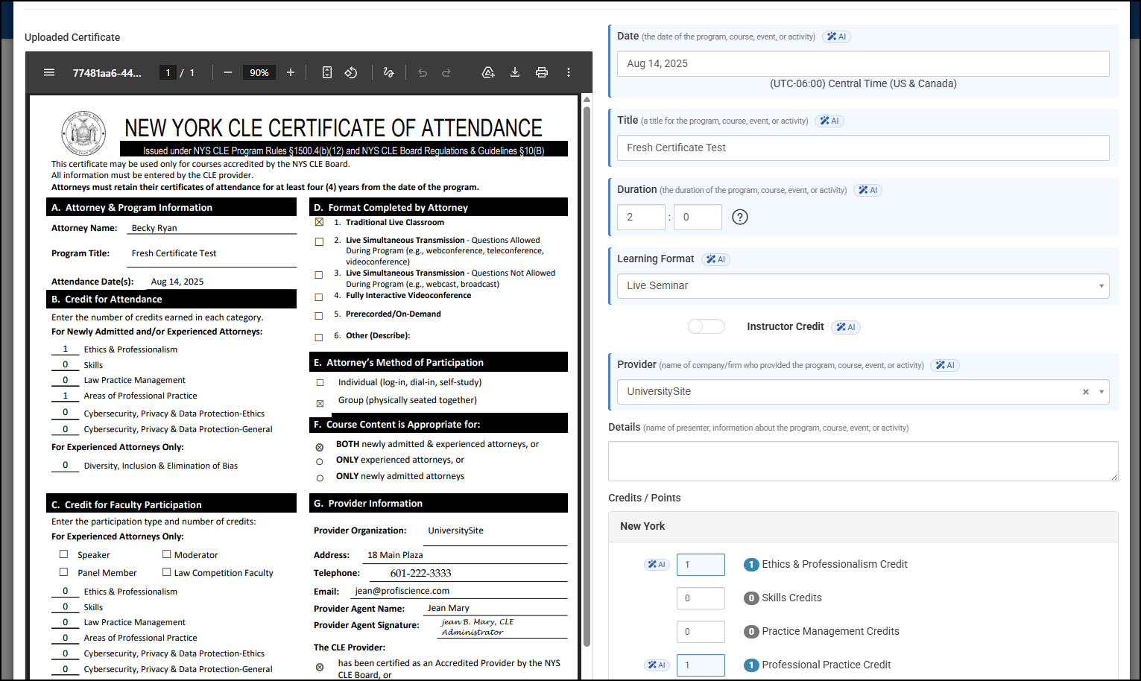This screenshot has width=1141, height=681.
Task: Rotate the PDF counterclockwise
Action: [x=351, y=72]
